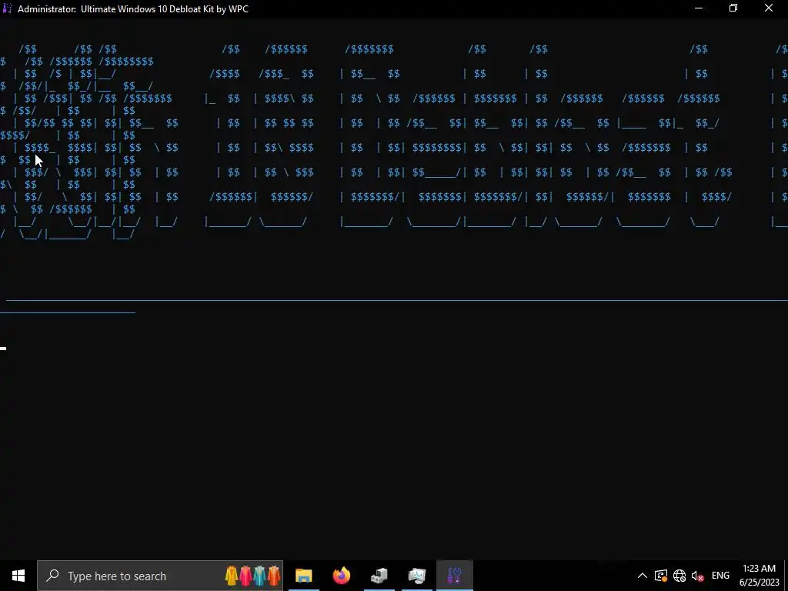Open File Explorer from the taskbar
788x591 pixels.
(303, 576)
